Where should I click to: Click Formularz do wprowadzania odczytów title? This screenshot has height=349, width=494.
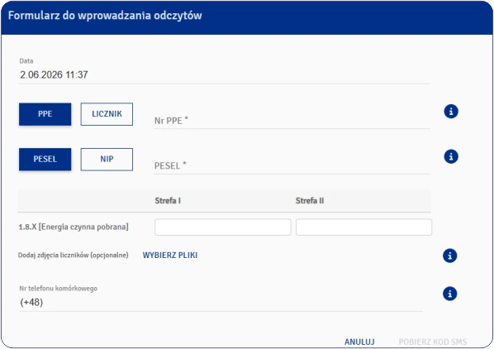click(x=105, y=16)
